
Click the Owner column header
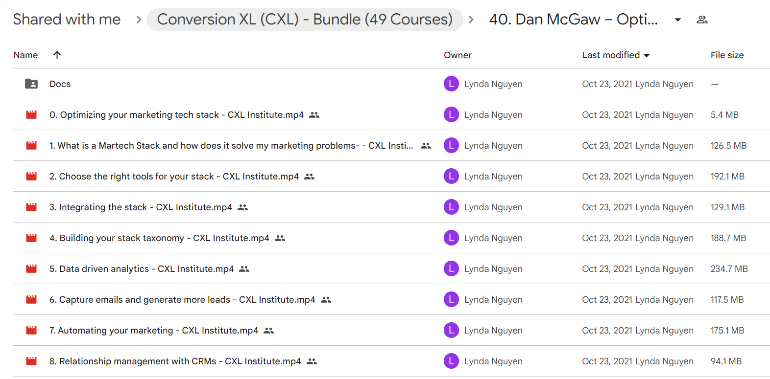click(x=457, y=55)
